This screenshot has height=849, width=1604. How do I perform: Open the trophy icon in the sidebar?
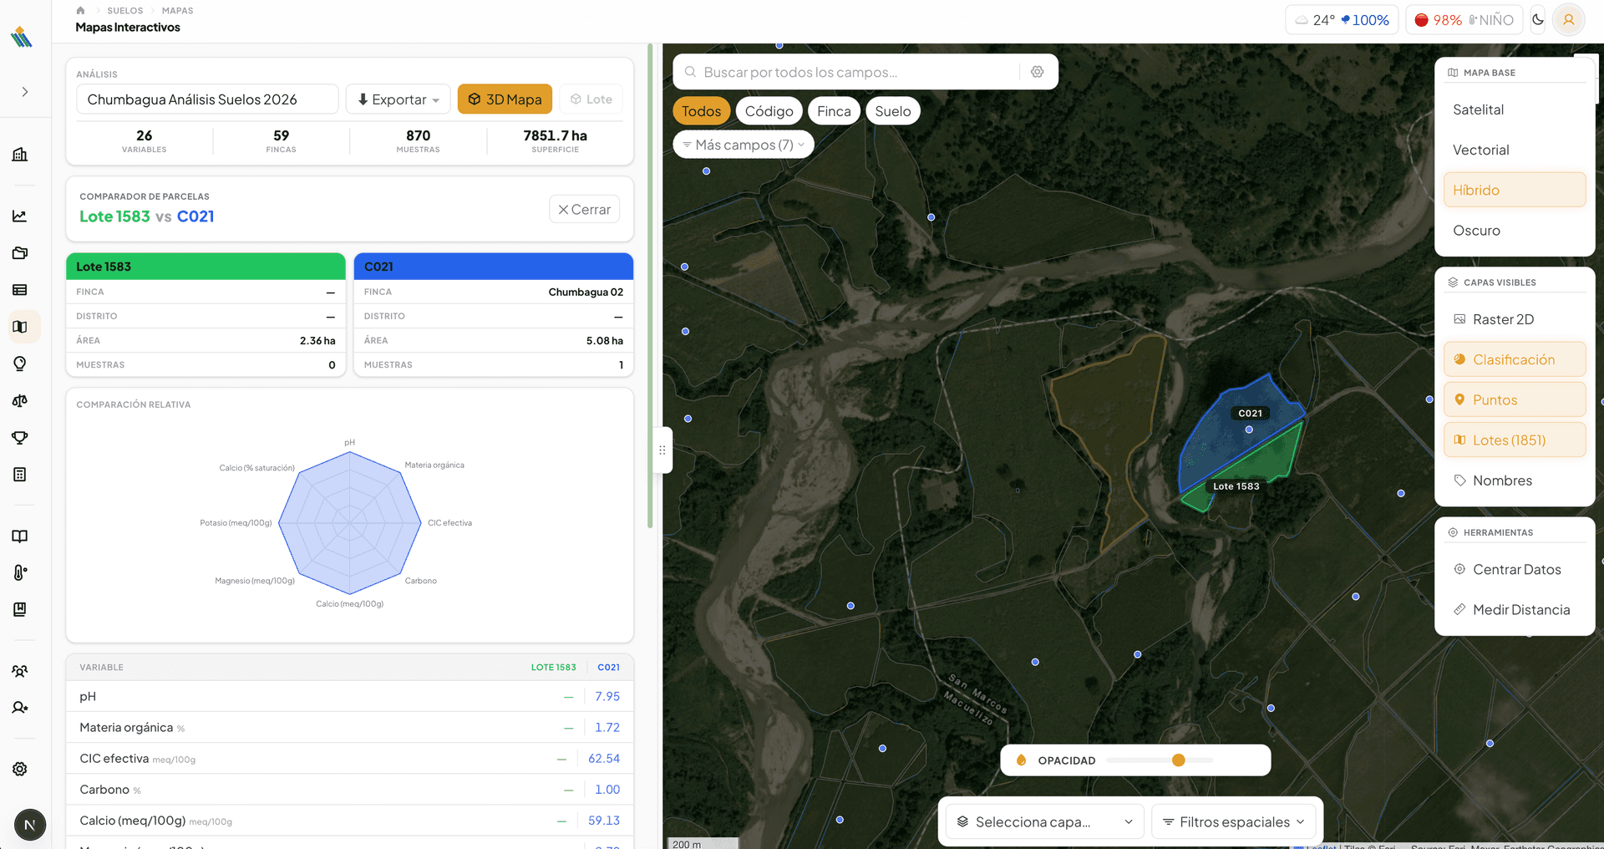click(20, 438)
